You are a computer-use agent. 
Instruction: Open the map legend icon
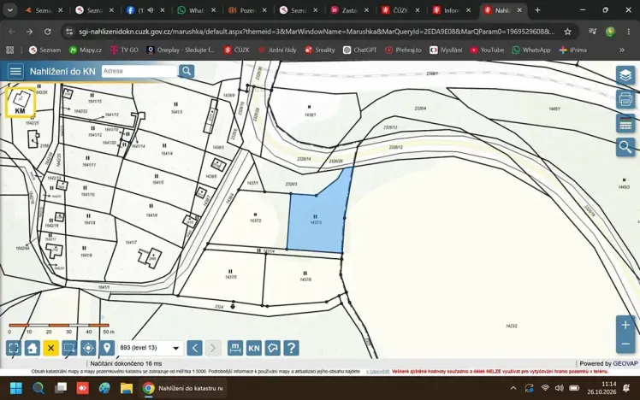(x=625, y=123)
